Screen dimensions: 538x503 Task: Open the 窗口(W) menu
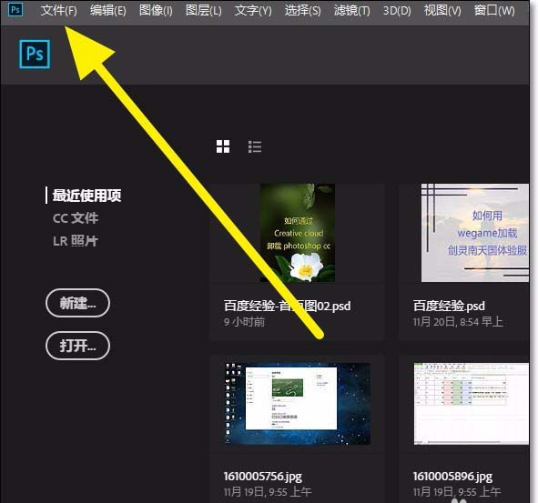click(494, 11)
